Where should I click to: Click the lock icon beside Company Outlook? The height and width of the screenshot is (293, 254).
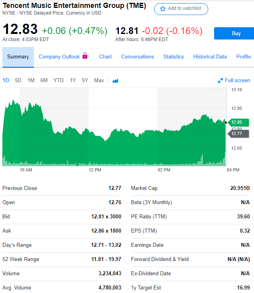coord(85,56)
